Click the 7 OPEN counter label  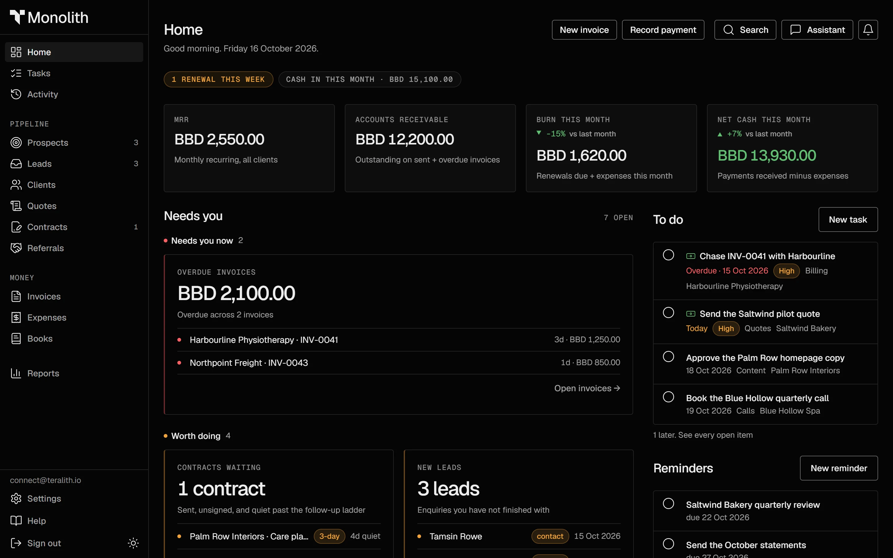[x=618, y=217]
